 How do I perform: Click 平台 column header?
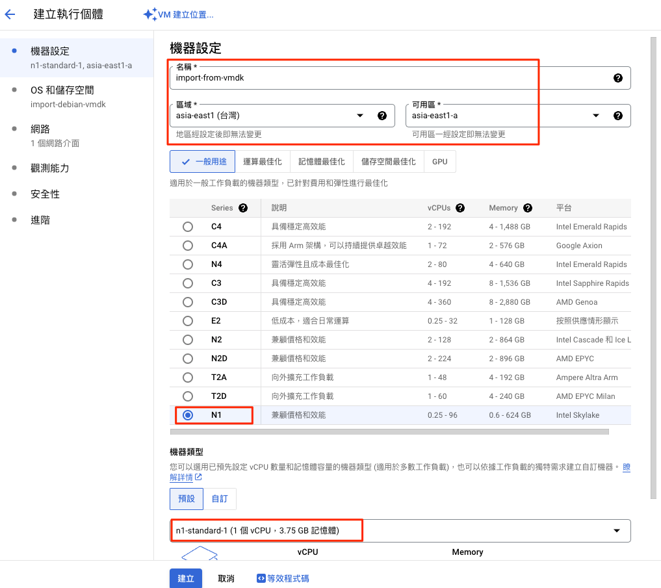[x=564, y=208]
